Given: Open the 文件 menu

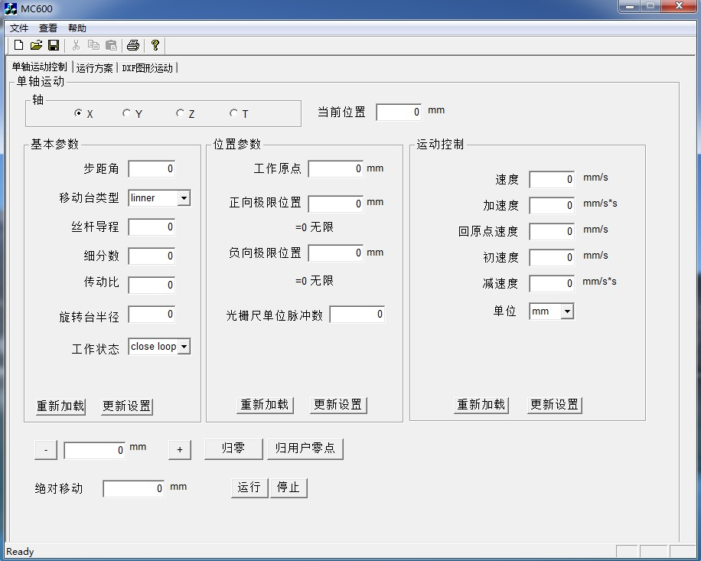Looking at the screenshot, I should (x=19, y=28).
